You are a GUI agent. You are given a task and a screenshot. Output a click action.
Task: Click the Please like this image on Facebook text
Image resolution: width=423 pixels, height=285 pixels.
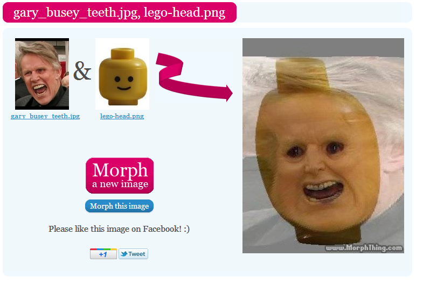pyautogui.click(x=119, y=229)
